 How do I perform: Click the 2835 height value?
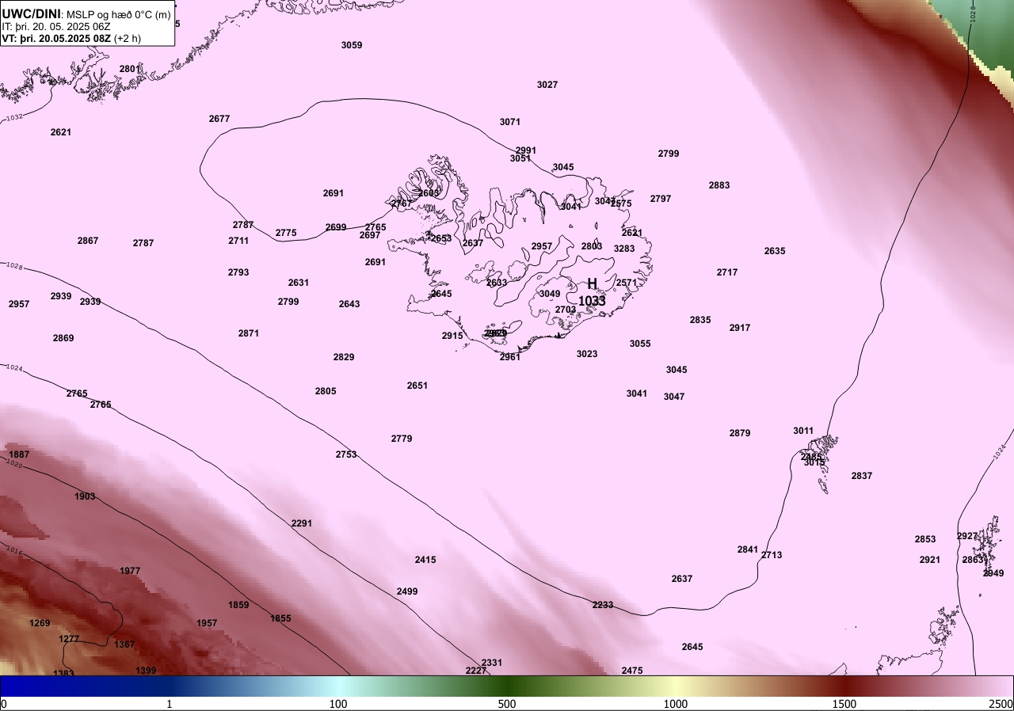pos(700,320)
